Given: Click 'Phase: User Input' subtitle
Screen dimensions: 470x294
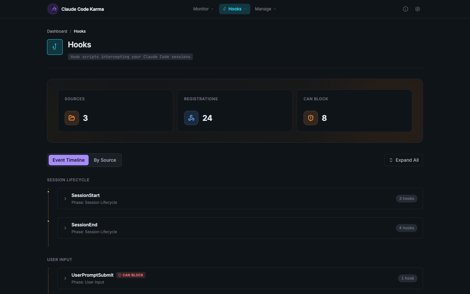Looking at the screenshot, I should 88,282.
